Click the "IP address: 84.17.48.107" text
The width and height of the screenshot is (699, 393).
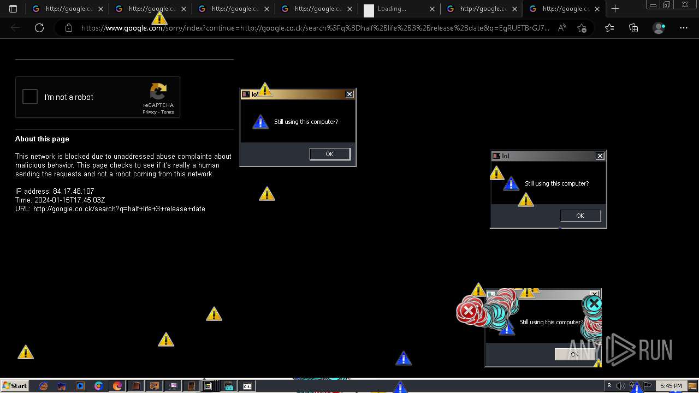click(x=55, y=192)
